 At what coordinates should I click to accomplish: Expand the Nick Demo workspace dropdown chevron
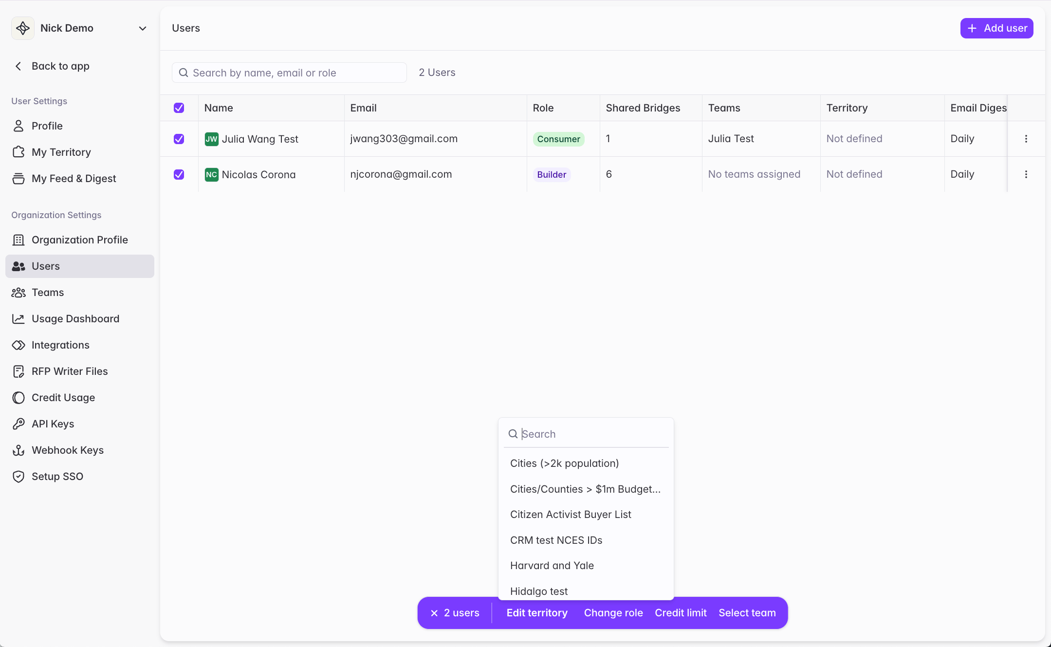point(143,28)
